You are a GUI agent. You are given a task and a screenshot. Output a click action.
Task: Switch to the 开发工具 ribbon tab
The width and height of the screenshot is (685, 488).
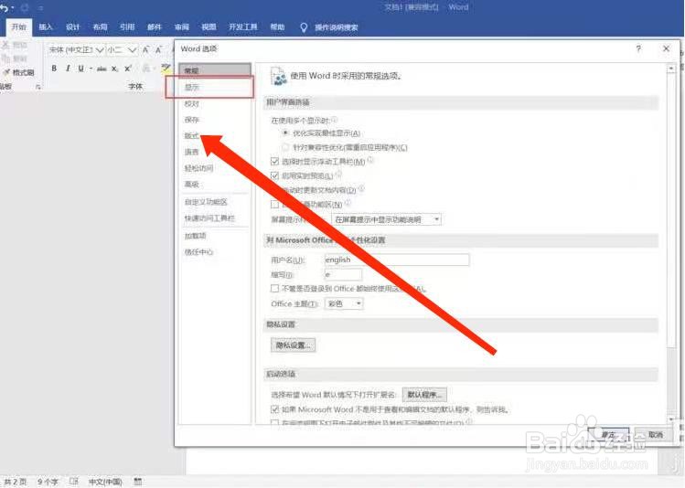click(x=243, y=27)
